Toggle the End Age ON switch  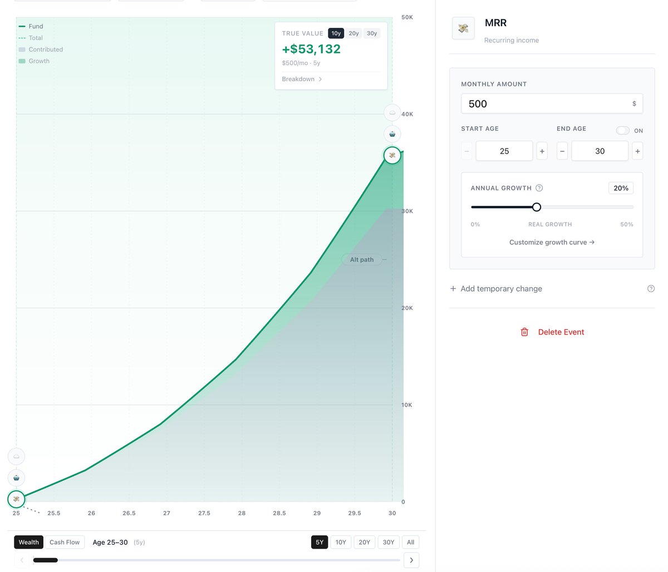tap(623, 131)
